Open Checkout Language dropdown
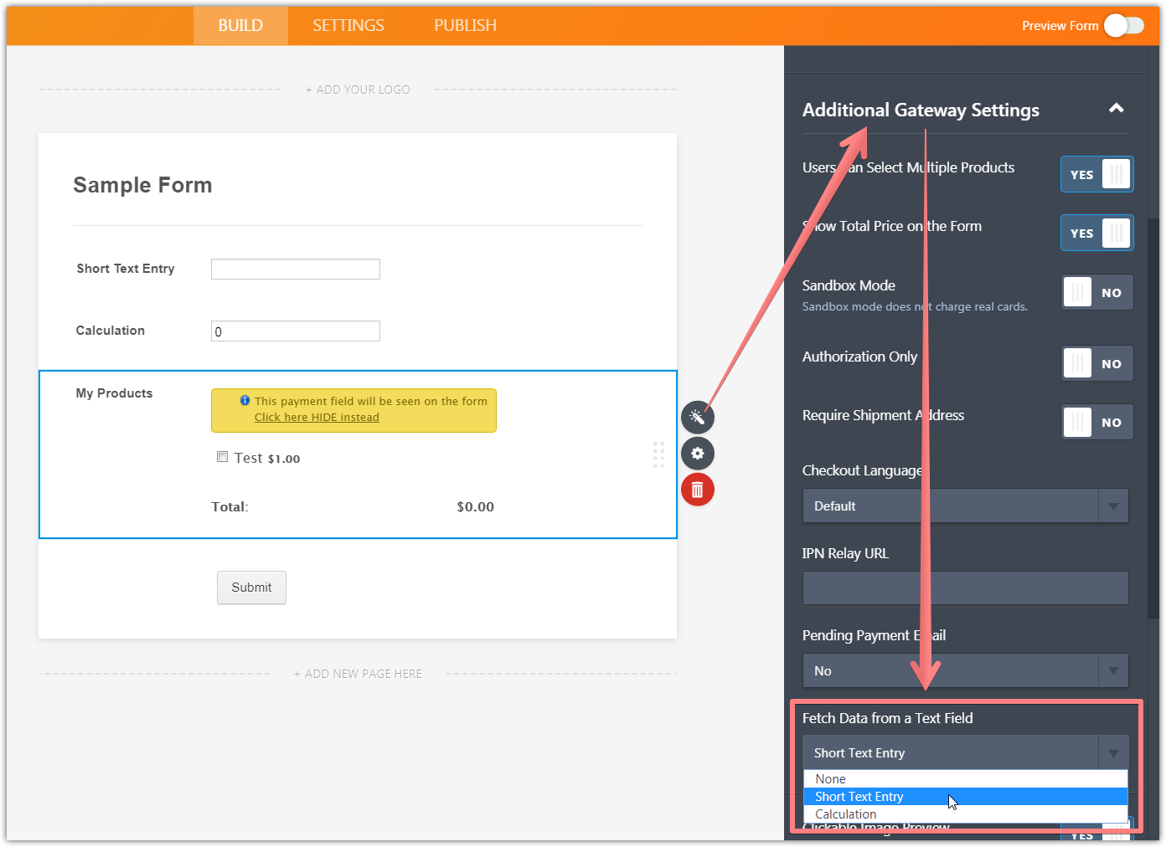The width and height of the screenshot is (1166, 847). click(x=965, y=506)
